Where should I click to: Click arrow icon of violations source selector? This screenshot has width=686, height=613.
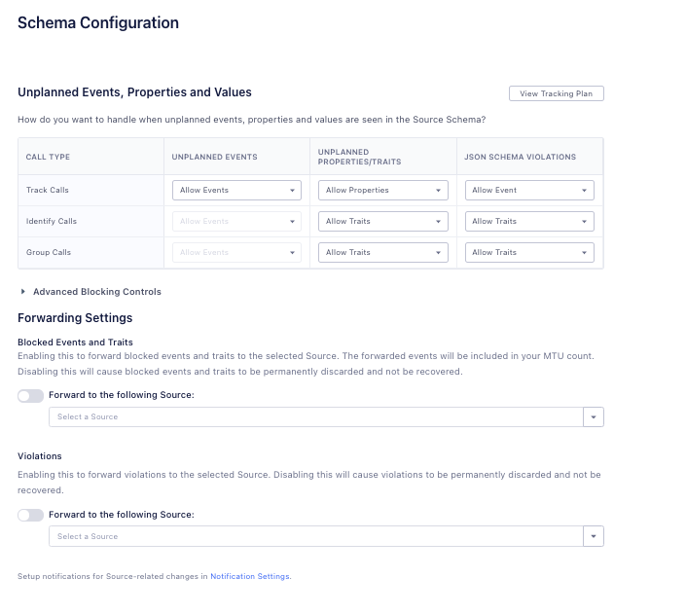(593, 536)
